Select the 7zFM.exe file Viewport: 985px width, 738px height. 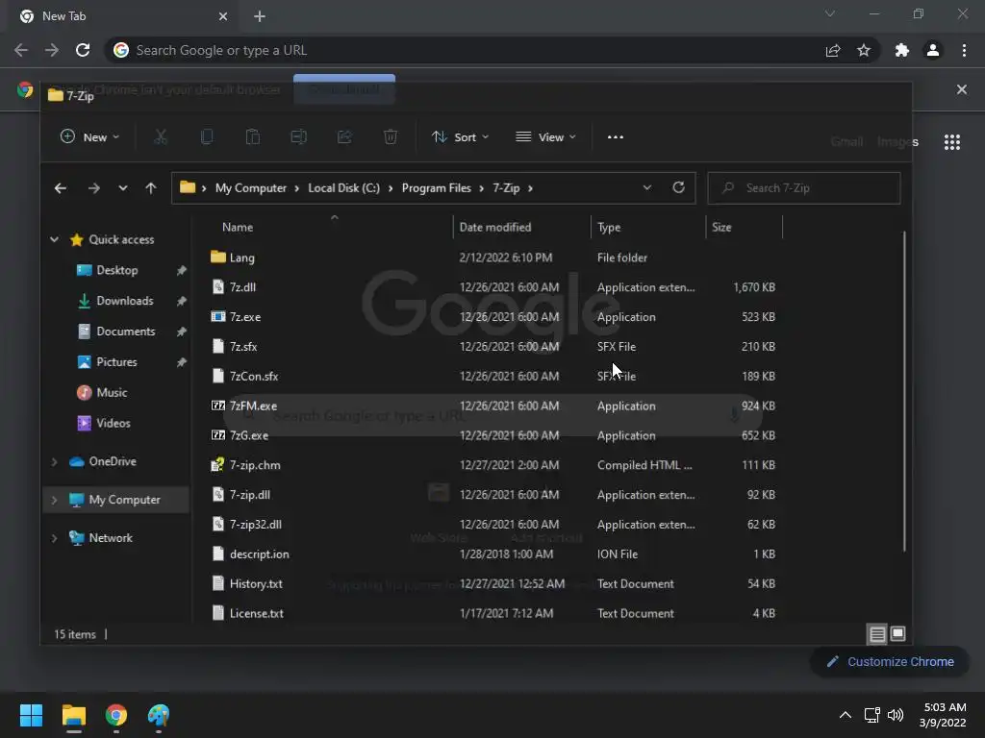click(x=253, y=406)
